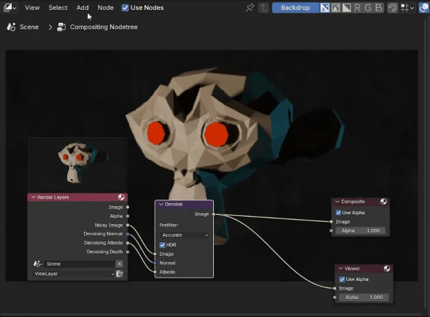Toggle Use Alpha in the Composite node
The width and height of the screenshot is (430, 317).
click(339, 213)
